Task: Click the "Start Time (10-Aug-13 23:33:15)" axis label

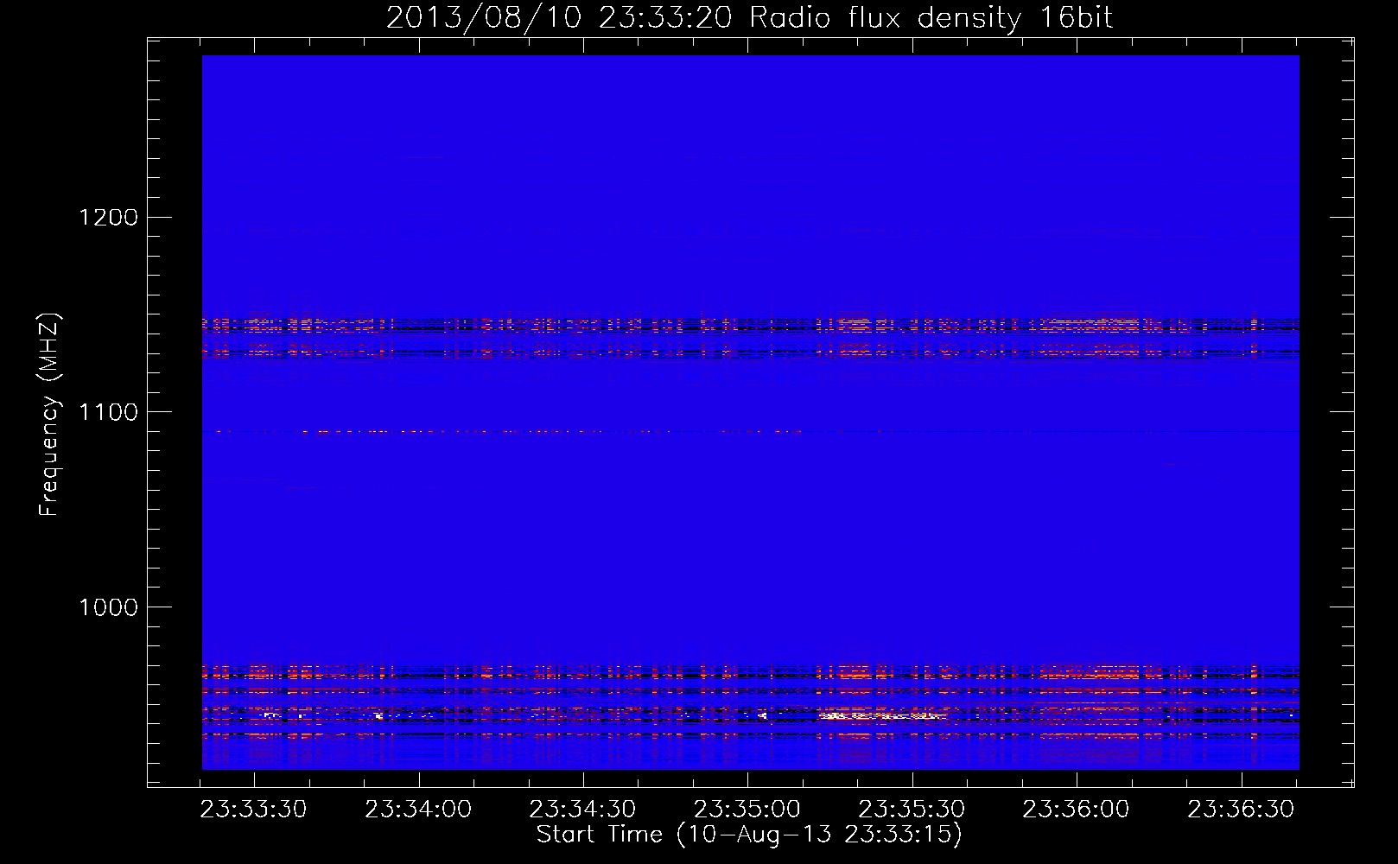Action: coord(749,835)
